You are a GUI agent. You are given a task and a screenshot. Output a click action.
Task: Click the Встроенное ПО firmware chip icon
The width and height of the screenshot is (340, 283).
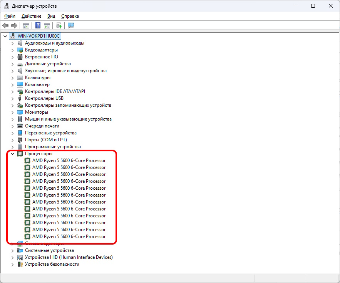coord(20,57)
